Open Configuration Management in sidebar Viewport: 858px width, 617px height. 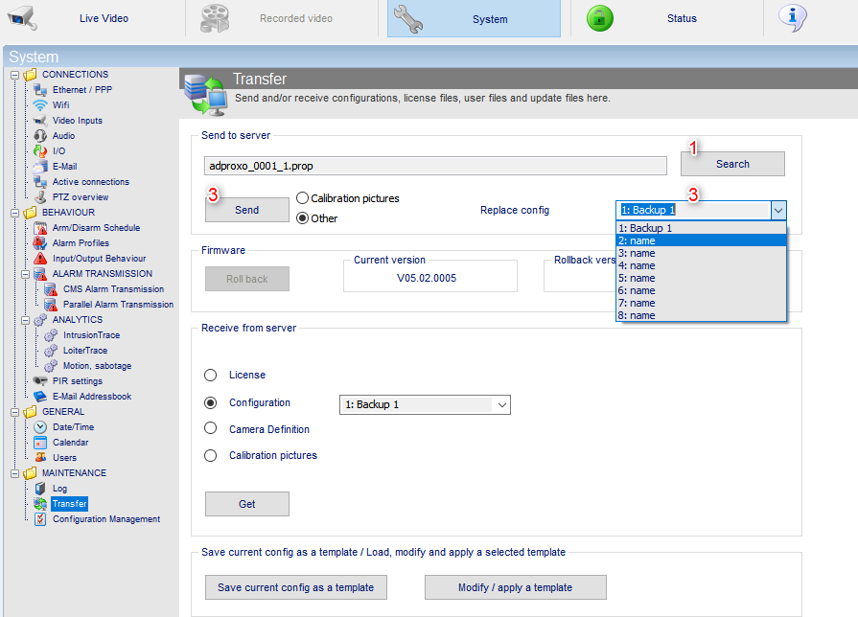click(x=106, y=519)
